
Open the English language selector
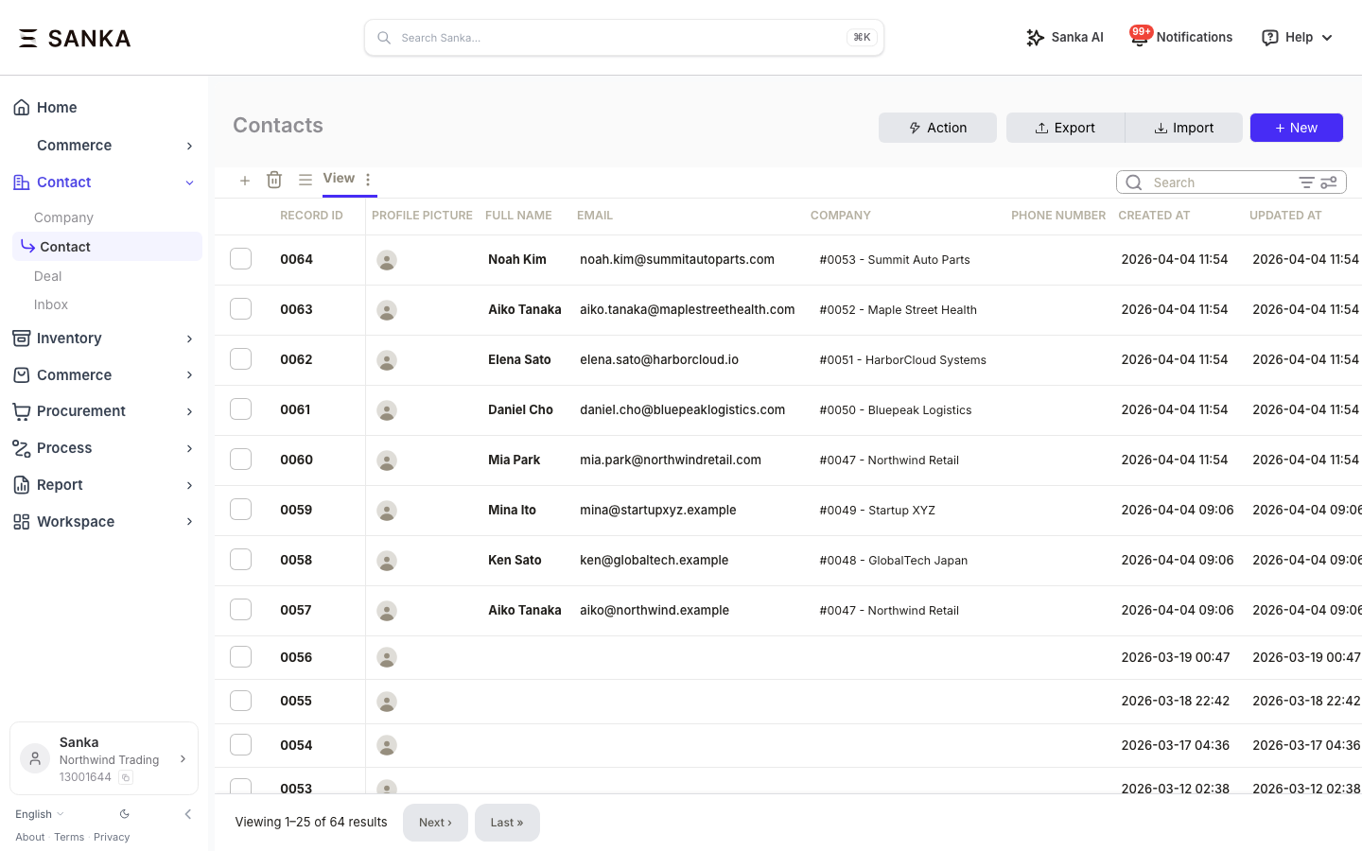pyautogui.click(x=40, y=814)
